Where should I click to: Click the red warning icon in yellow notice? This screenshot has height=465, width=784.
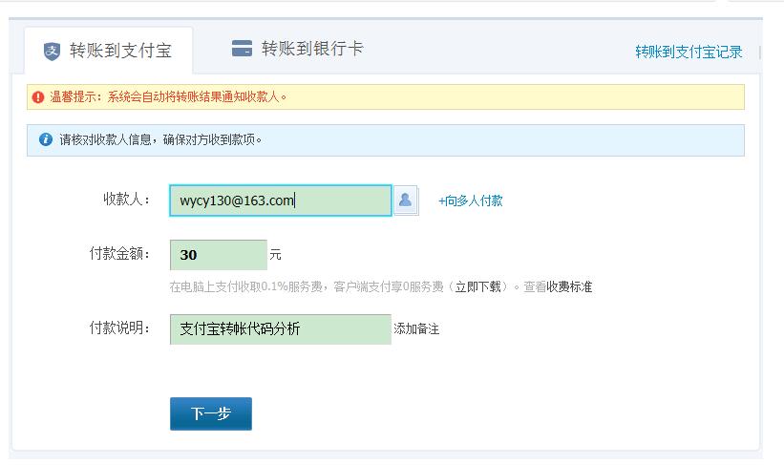pos(38,97)
